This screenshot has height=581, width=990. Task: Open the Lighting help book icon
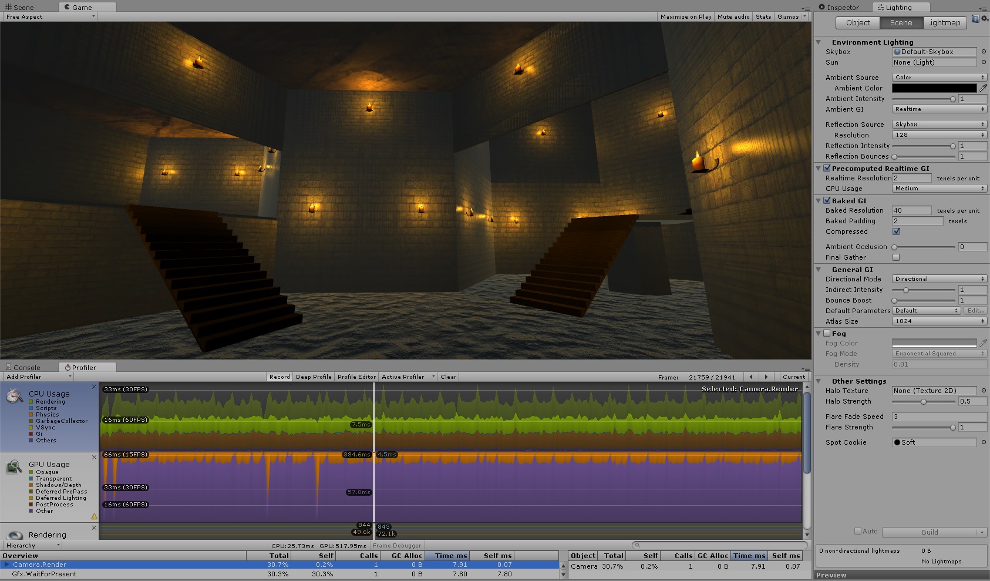pos(975,19)
